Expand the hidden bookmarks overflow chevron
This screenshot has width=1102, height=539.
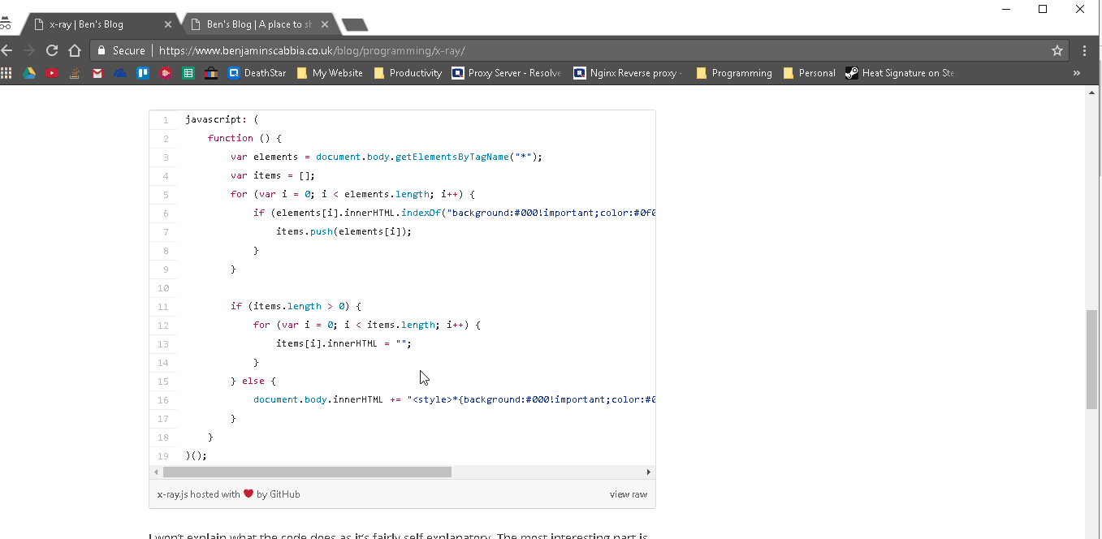pyautogui.click(x=1077, y=73)
